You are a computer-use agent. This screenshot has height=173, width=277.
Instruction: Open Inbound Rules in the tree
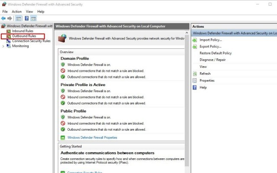[23, 31]
